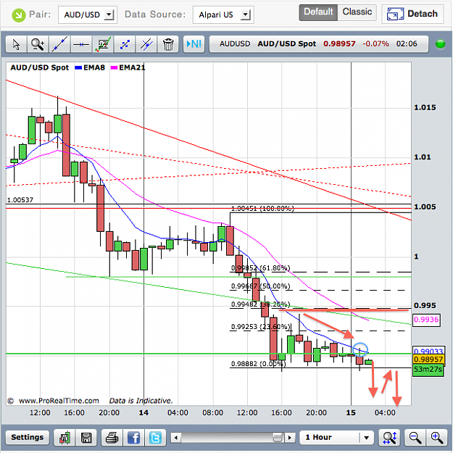The height and width of the screenshot is (453, 453).
Task: Click the EMA8 blue legend swatch
Action: (78, 67)
